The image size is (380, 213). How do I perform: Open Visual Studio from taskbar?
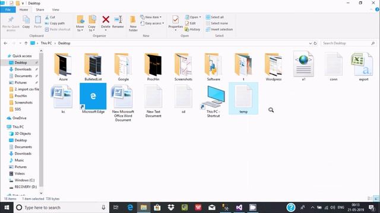tap(239, 208)
